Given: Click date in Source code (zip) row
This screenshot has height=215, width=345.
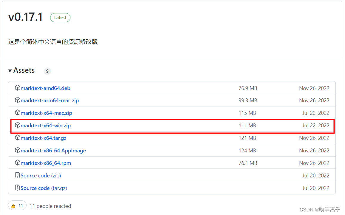Looking at the screenshot, I should tap(316, 176).
